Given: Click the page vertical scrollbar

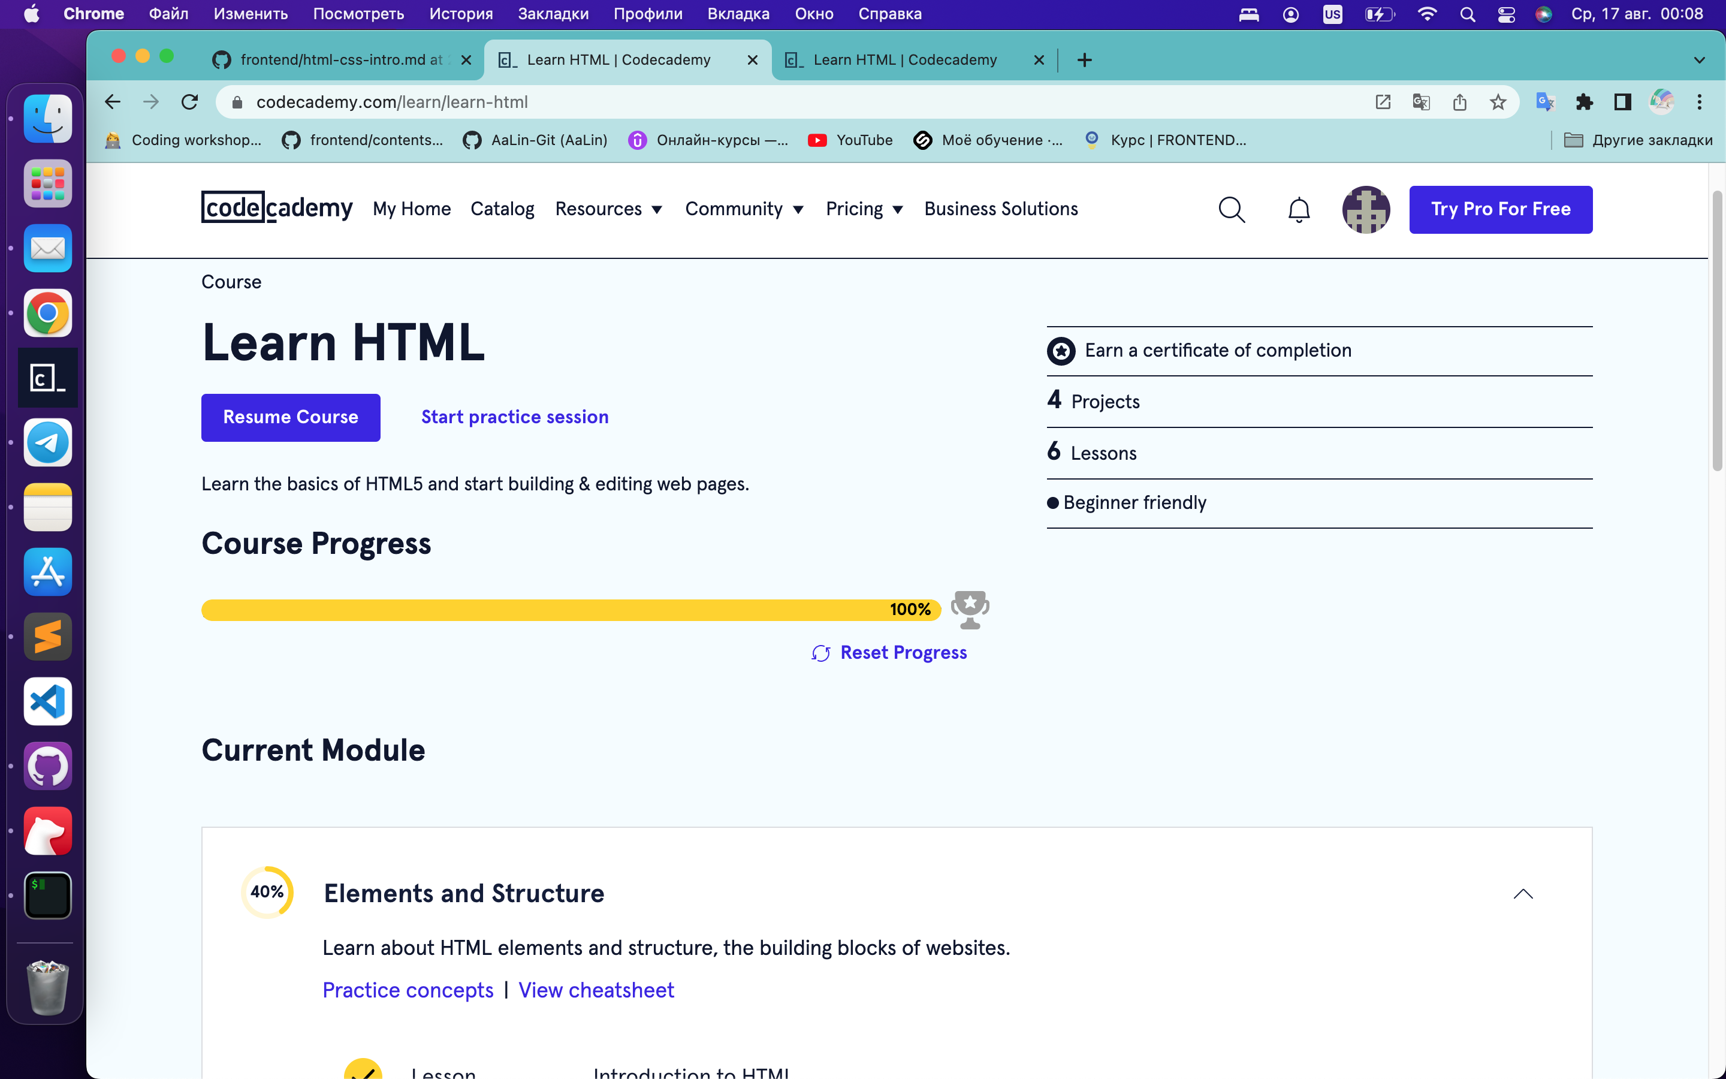Looking at the screenshot, I should pos(1718,331).
